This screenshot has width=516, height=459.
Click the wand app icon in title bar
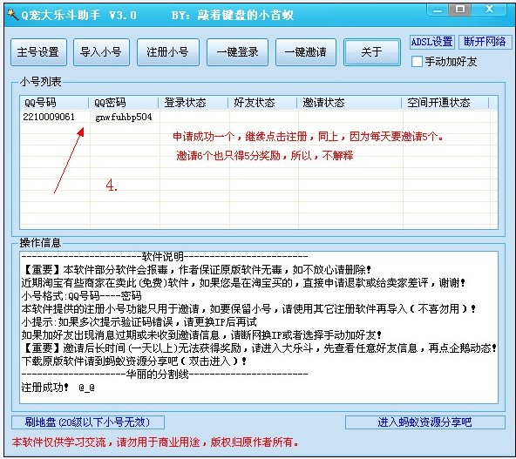click(13, 15)
